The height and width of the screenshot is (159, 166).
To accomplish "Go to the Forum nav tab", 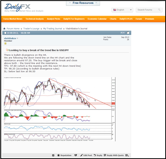I will 139,19.
